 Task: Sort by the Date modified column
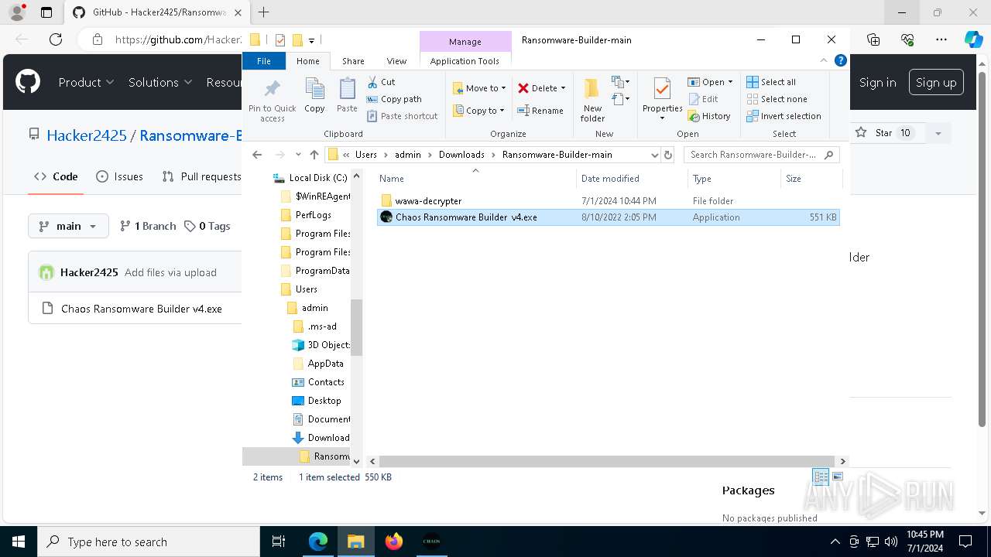(x=632, y=179)
